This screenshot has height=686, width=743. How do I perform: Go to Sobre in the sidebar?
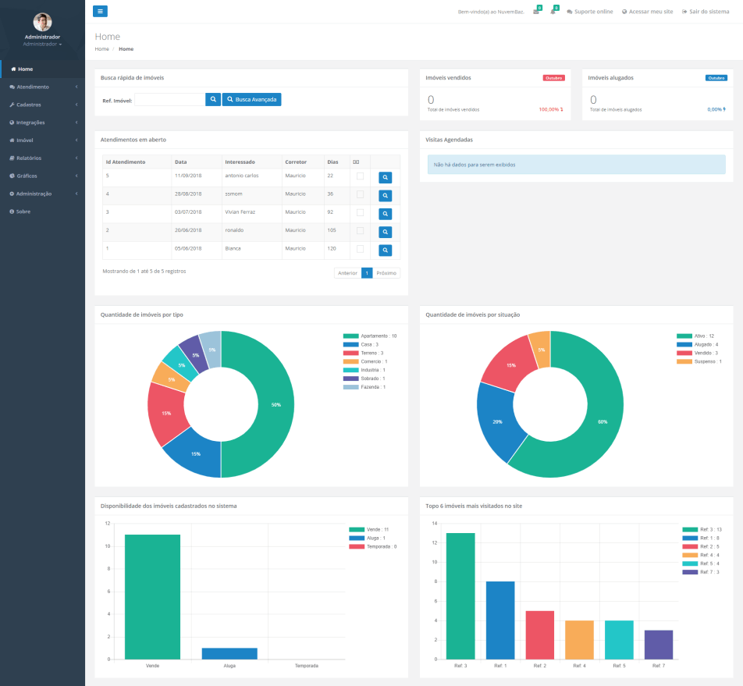click(x=23, y=211)
